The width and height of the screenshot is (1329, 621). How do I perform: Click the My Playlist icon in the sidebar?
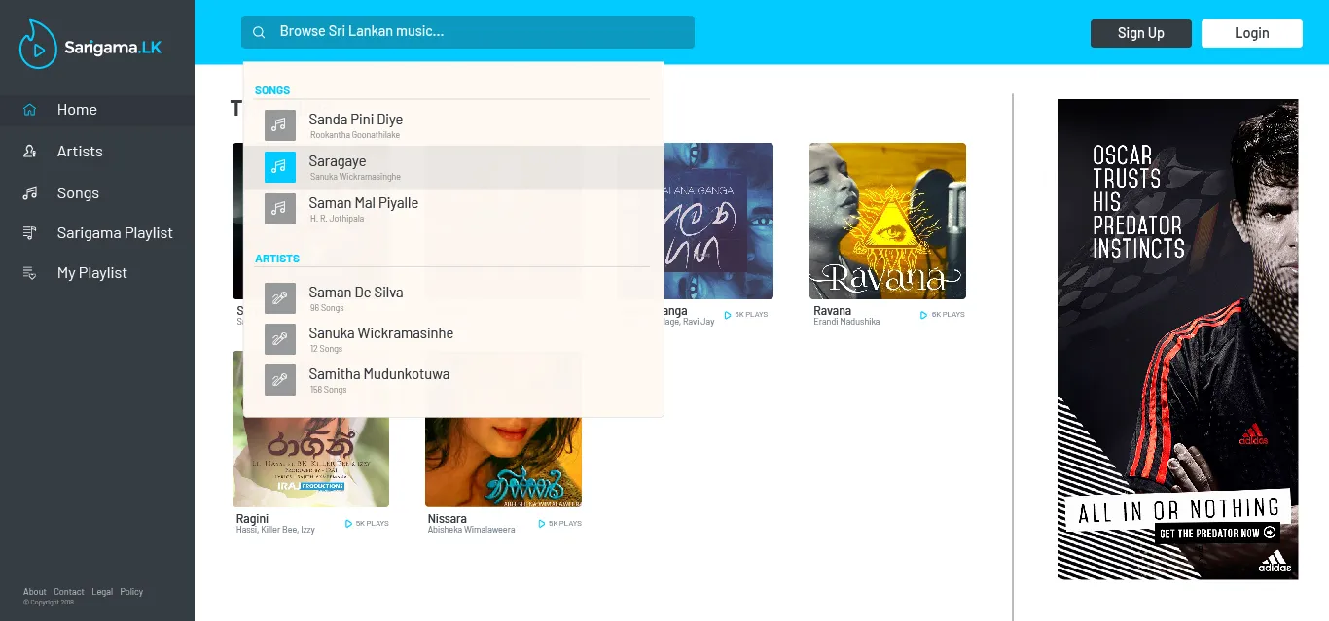point(30,273)
